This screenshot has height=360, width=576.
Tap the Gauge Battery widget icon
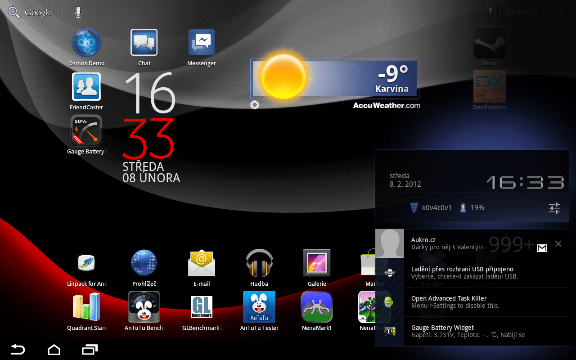(86, 135)
